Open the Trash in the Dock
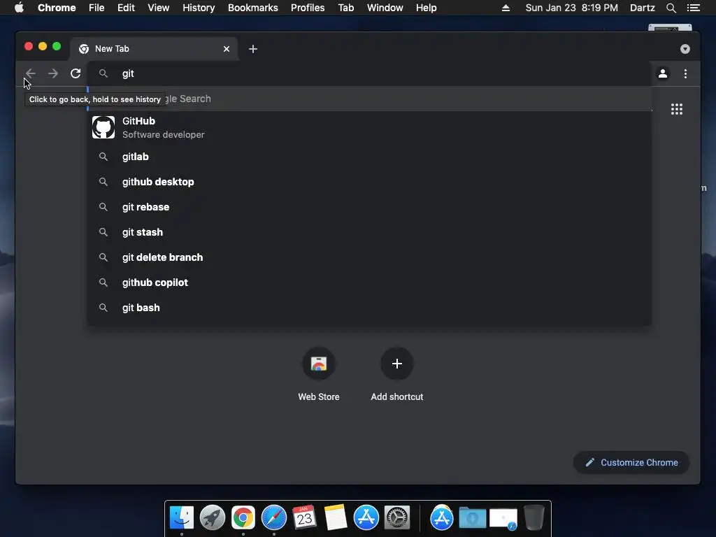The height and width of the screenshot is (537, 716). [x=534, y=517]
